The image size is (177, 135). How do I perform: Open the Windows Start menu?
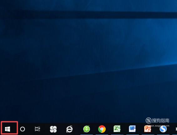point(8,129)
